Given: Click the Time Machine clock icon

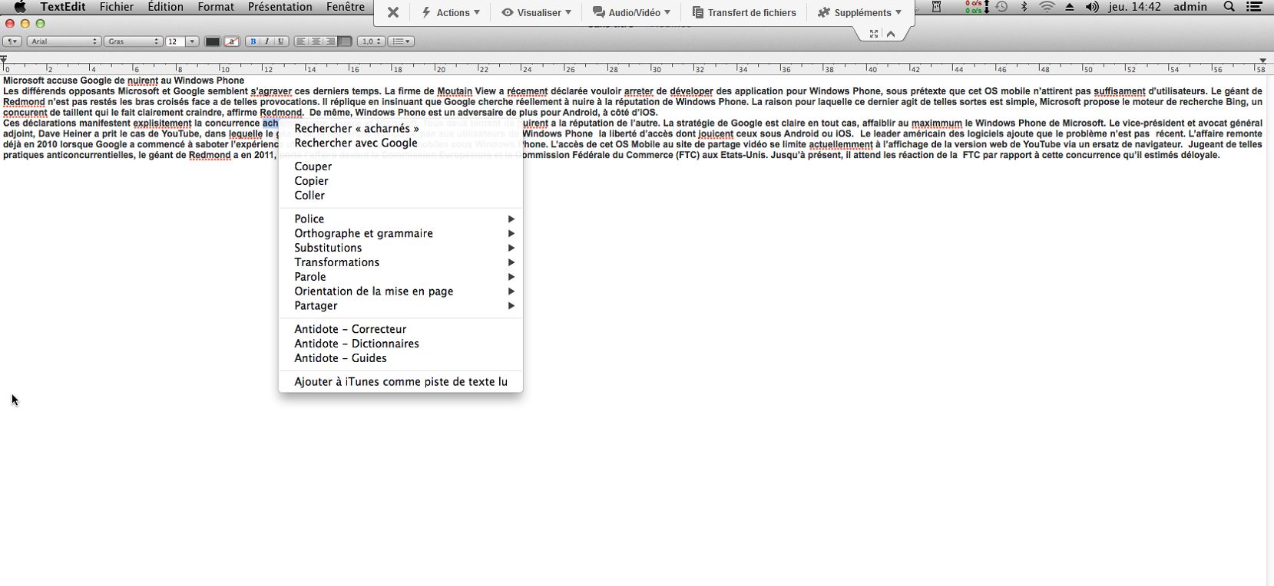Looking at the screenshot, I should (x=1002, y=7).
